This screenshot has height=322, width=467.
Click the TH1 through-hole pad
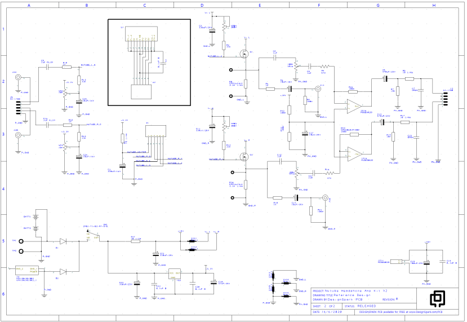coord(21,241)
